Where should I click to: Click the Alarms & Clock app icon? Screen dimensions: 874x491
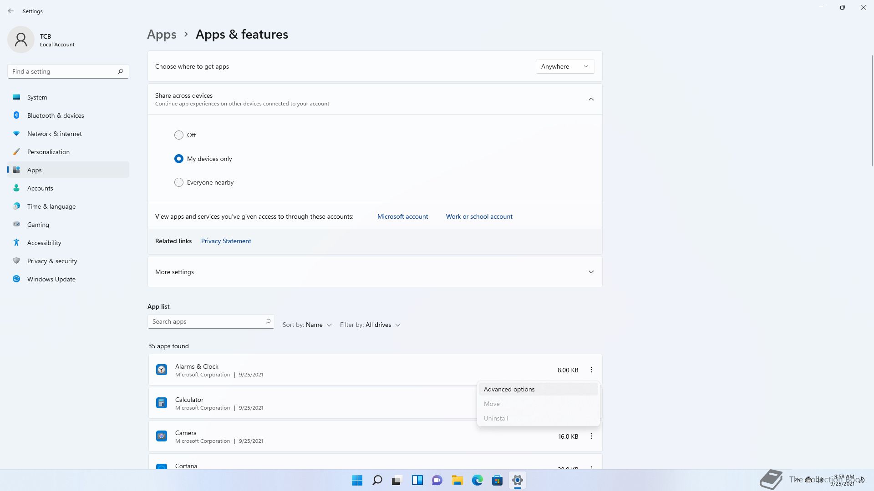(162, 370)
